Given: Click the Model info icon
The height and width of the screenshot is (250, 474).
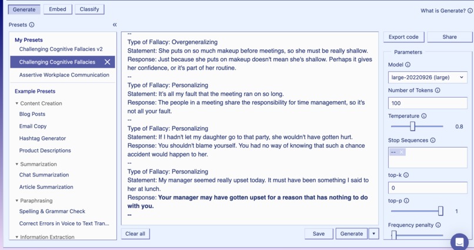Looking at the screenshot, I should point(408,65).
